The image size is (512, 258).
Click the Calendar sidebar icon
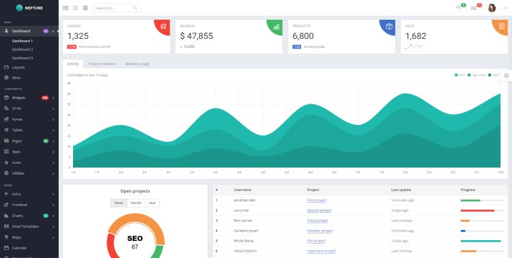(6, 248)
